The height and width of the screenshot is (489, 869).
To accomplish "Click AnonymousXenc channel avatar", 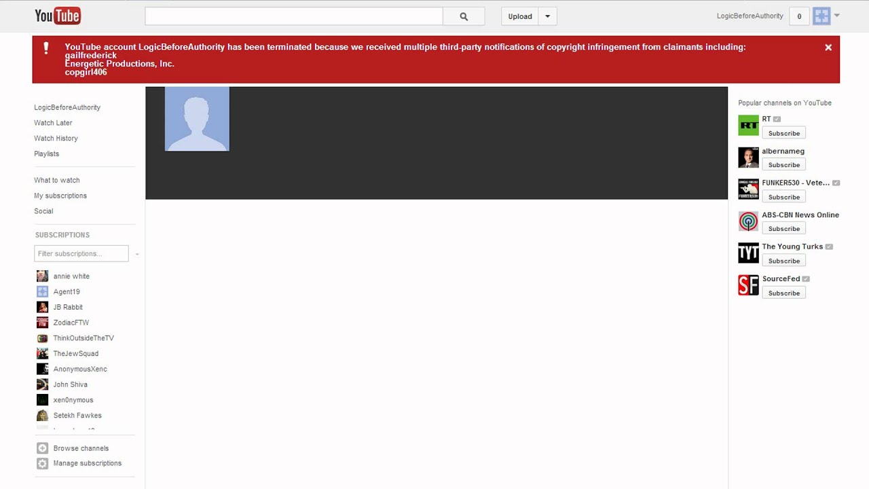I will point(42,369).
